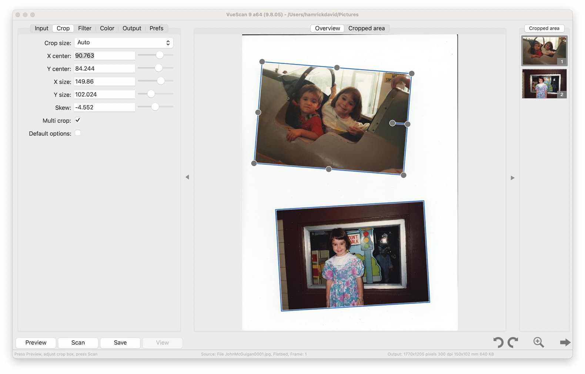Click the Skew slider
This screenshot has height=374, width=585.
[x=155, y=107]
